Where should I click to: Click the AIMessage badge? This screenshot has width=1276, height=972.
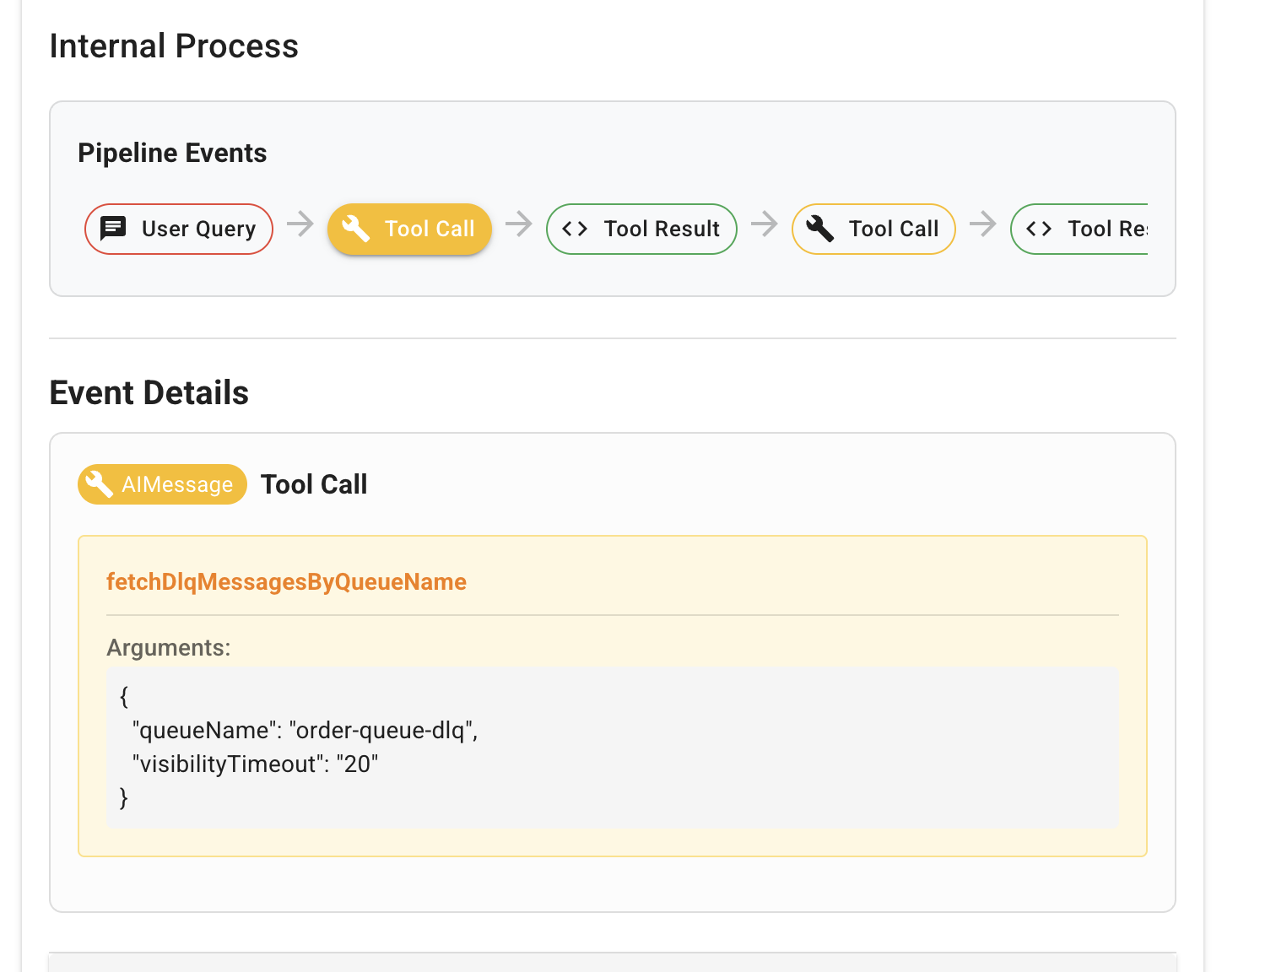pos(162,484)
